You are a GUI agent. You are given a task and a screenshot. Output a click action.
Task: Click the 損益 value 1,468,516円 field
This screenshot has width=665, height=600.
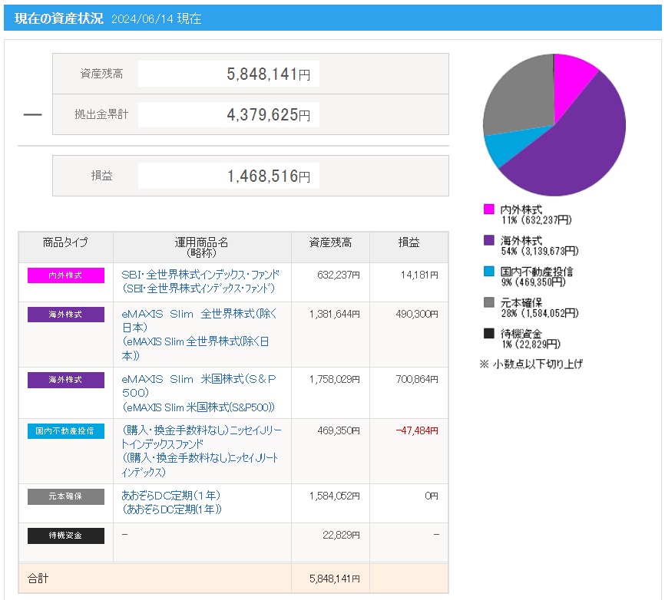(228, 176)
